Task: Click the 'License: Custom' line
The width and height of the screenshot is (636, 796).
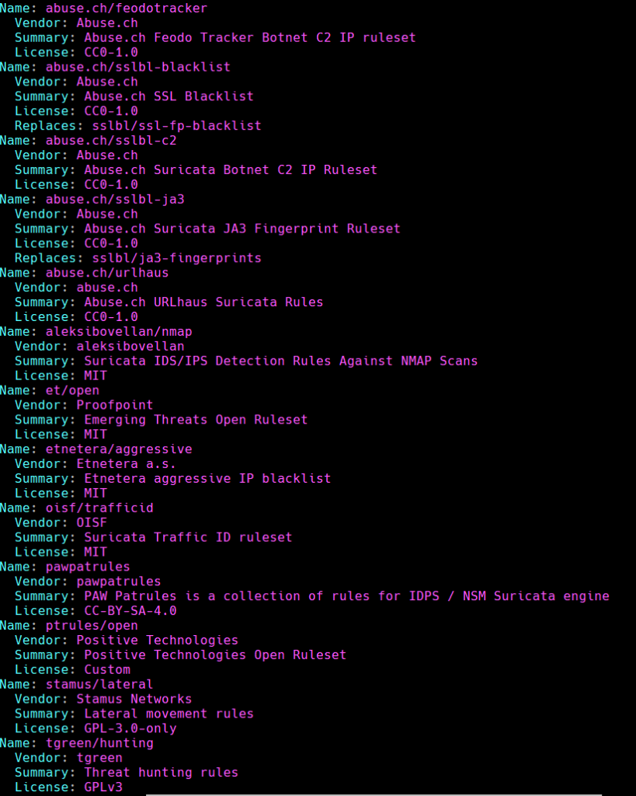Action: coord(72,669)
